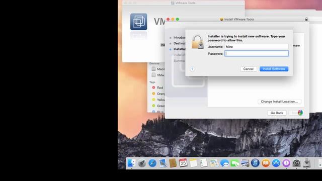Select the Username field containing Mine
Viewport: 322px width, 181px height.
tap(257, 47)
